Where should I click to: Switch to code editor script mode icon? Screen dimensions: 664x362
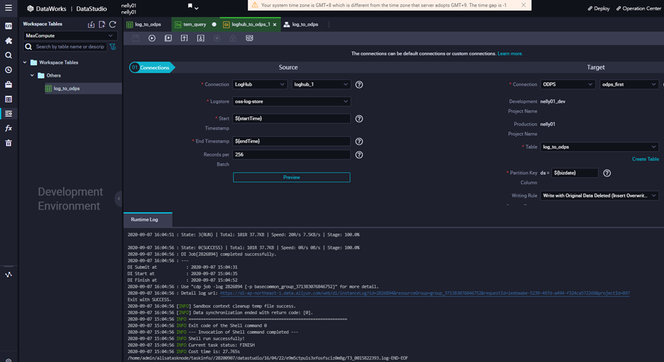[250, 38]
